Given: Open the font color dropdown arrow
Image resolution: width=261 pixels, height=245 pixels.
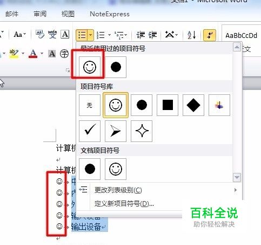Looking at the screenshot, I should click(42, 53).
